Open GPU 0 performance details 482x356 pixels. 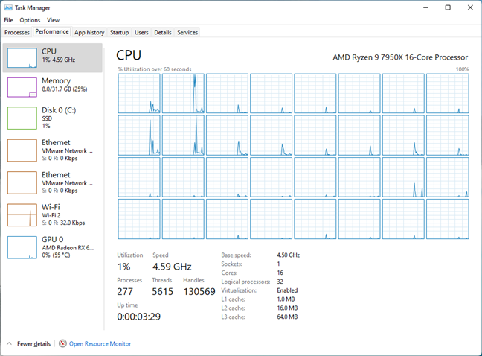[x=22, y=247]
